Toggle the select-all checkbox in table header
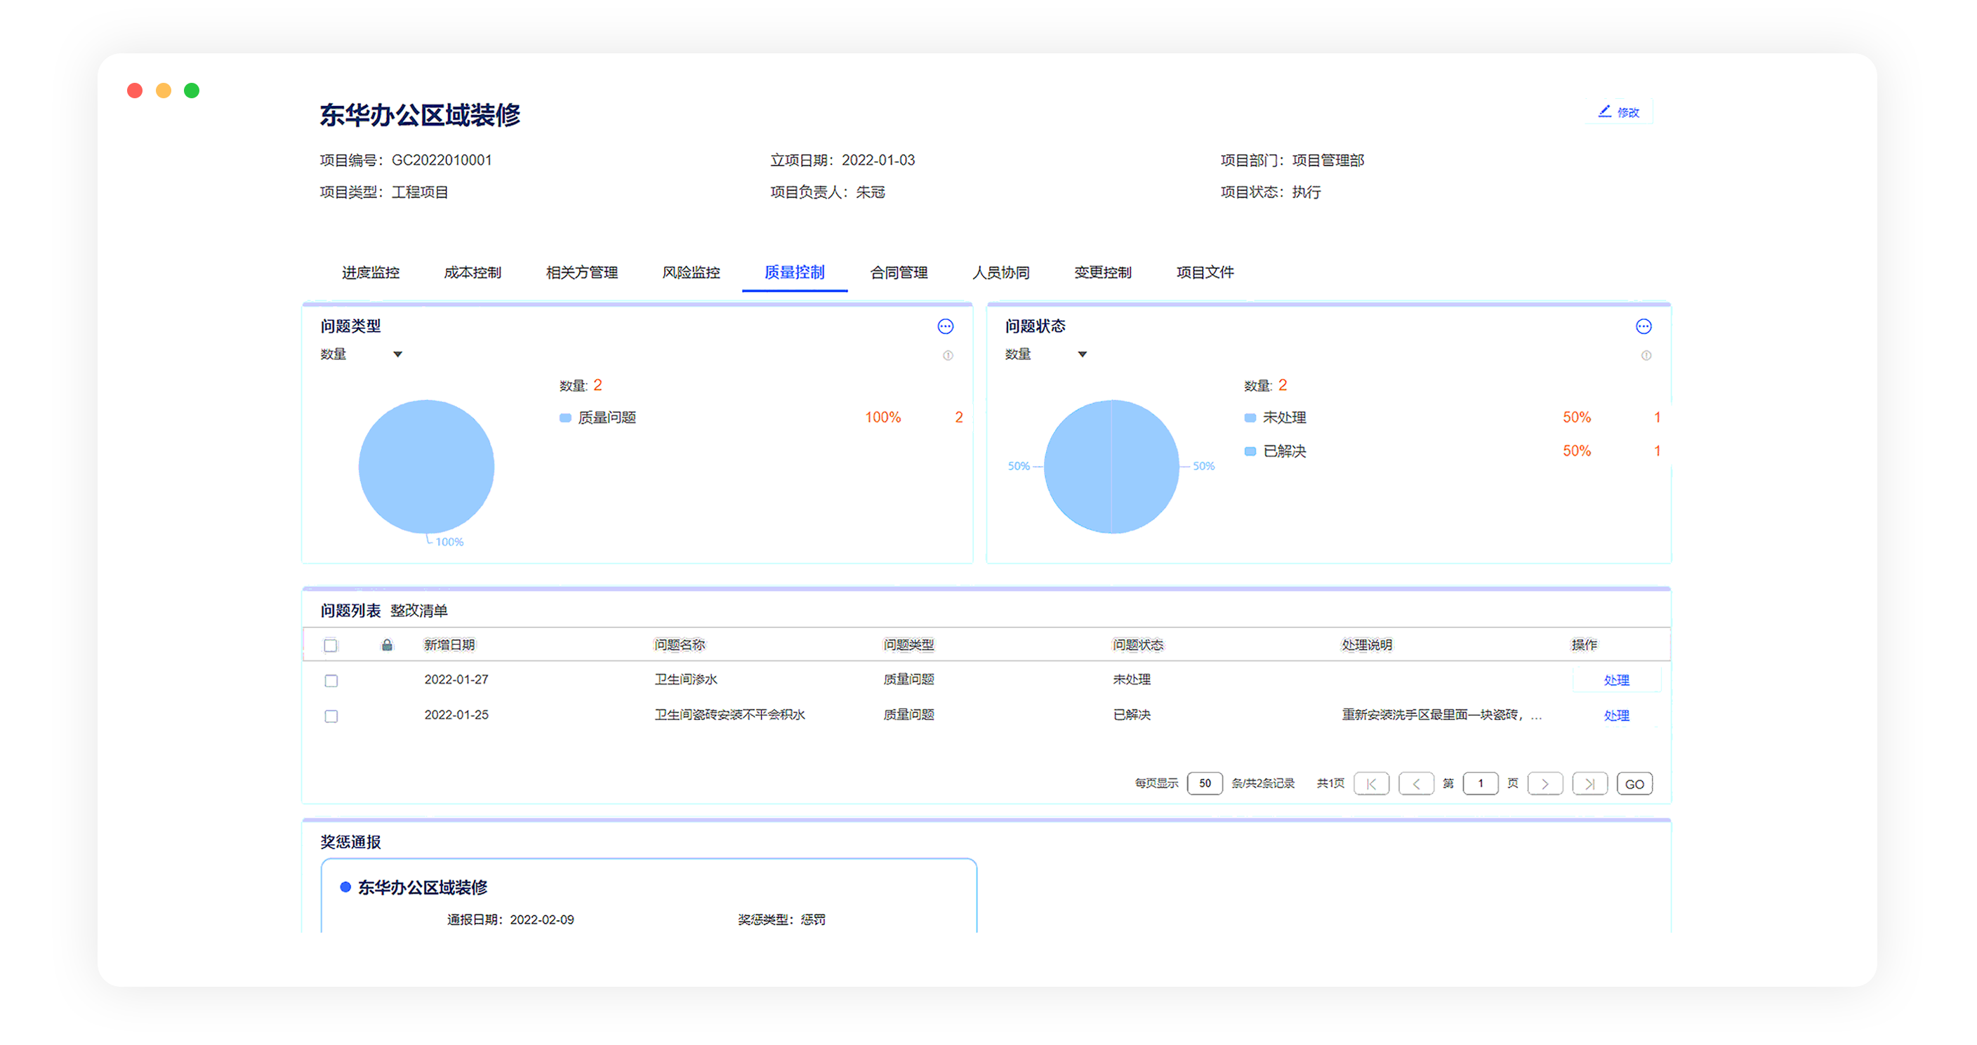 click(x=331, y=645)
